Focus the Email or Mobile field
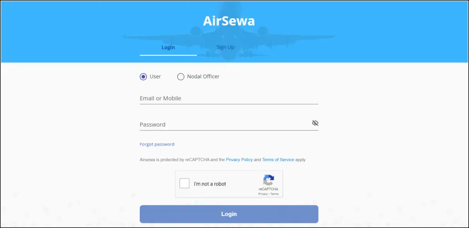 coord(229,98)
